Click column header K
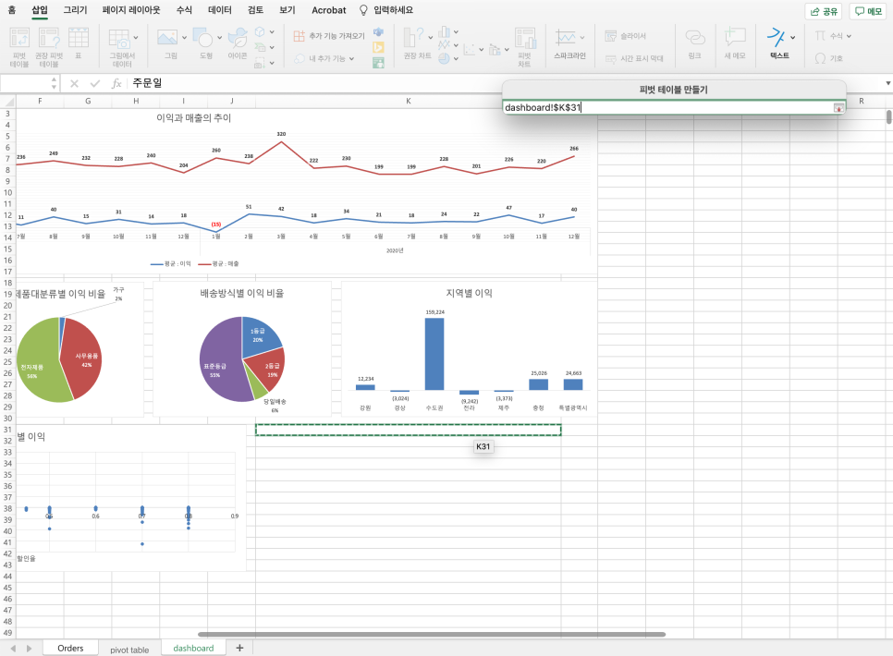This screenshot has height=656, width=893. point(408,101)
